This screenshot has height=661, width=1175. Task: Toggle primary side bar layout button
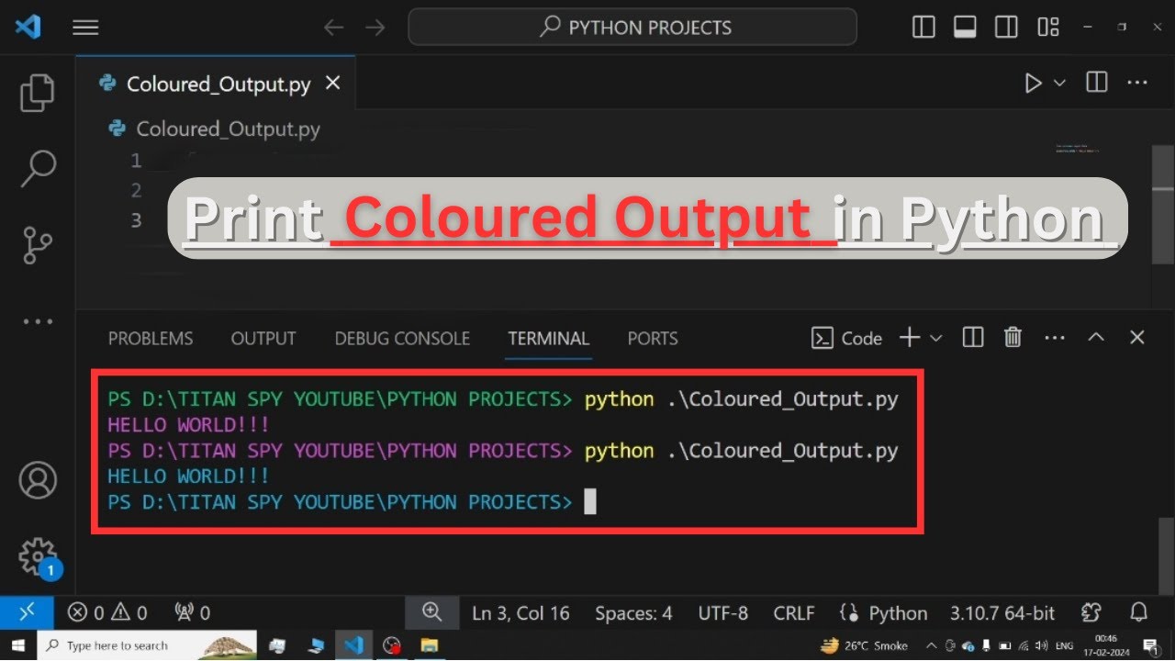pos(924,28)
